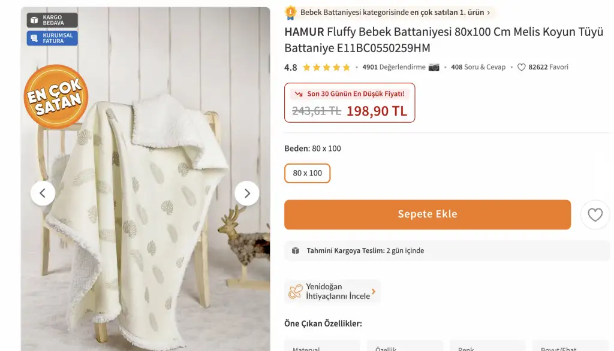Click the next image arrow

[x=246, y=193]
